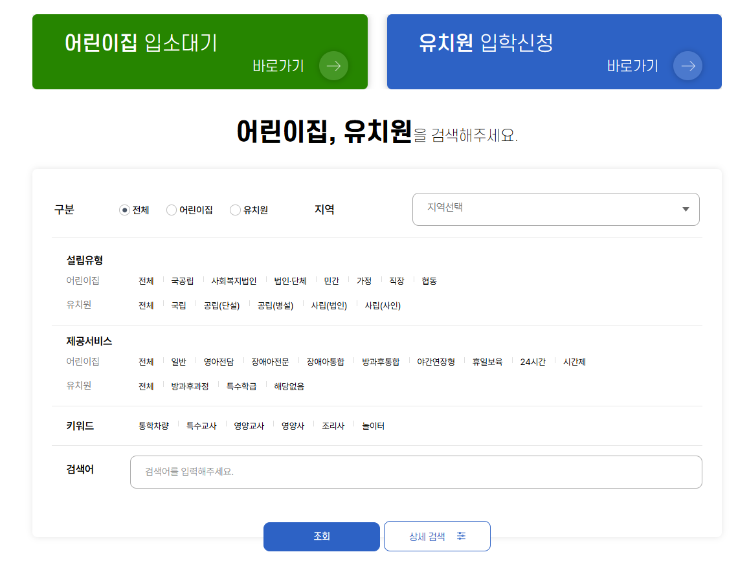Image resolution: width=749 pixels, height=563 pixels.
Task: Choose 놀이터 keyword
Action: 373,426
